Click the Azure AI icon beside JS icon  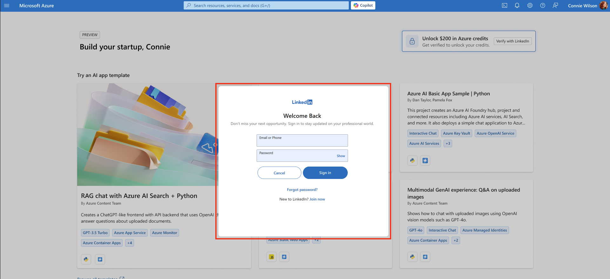pyautogui.click(x=284, y=257)
